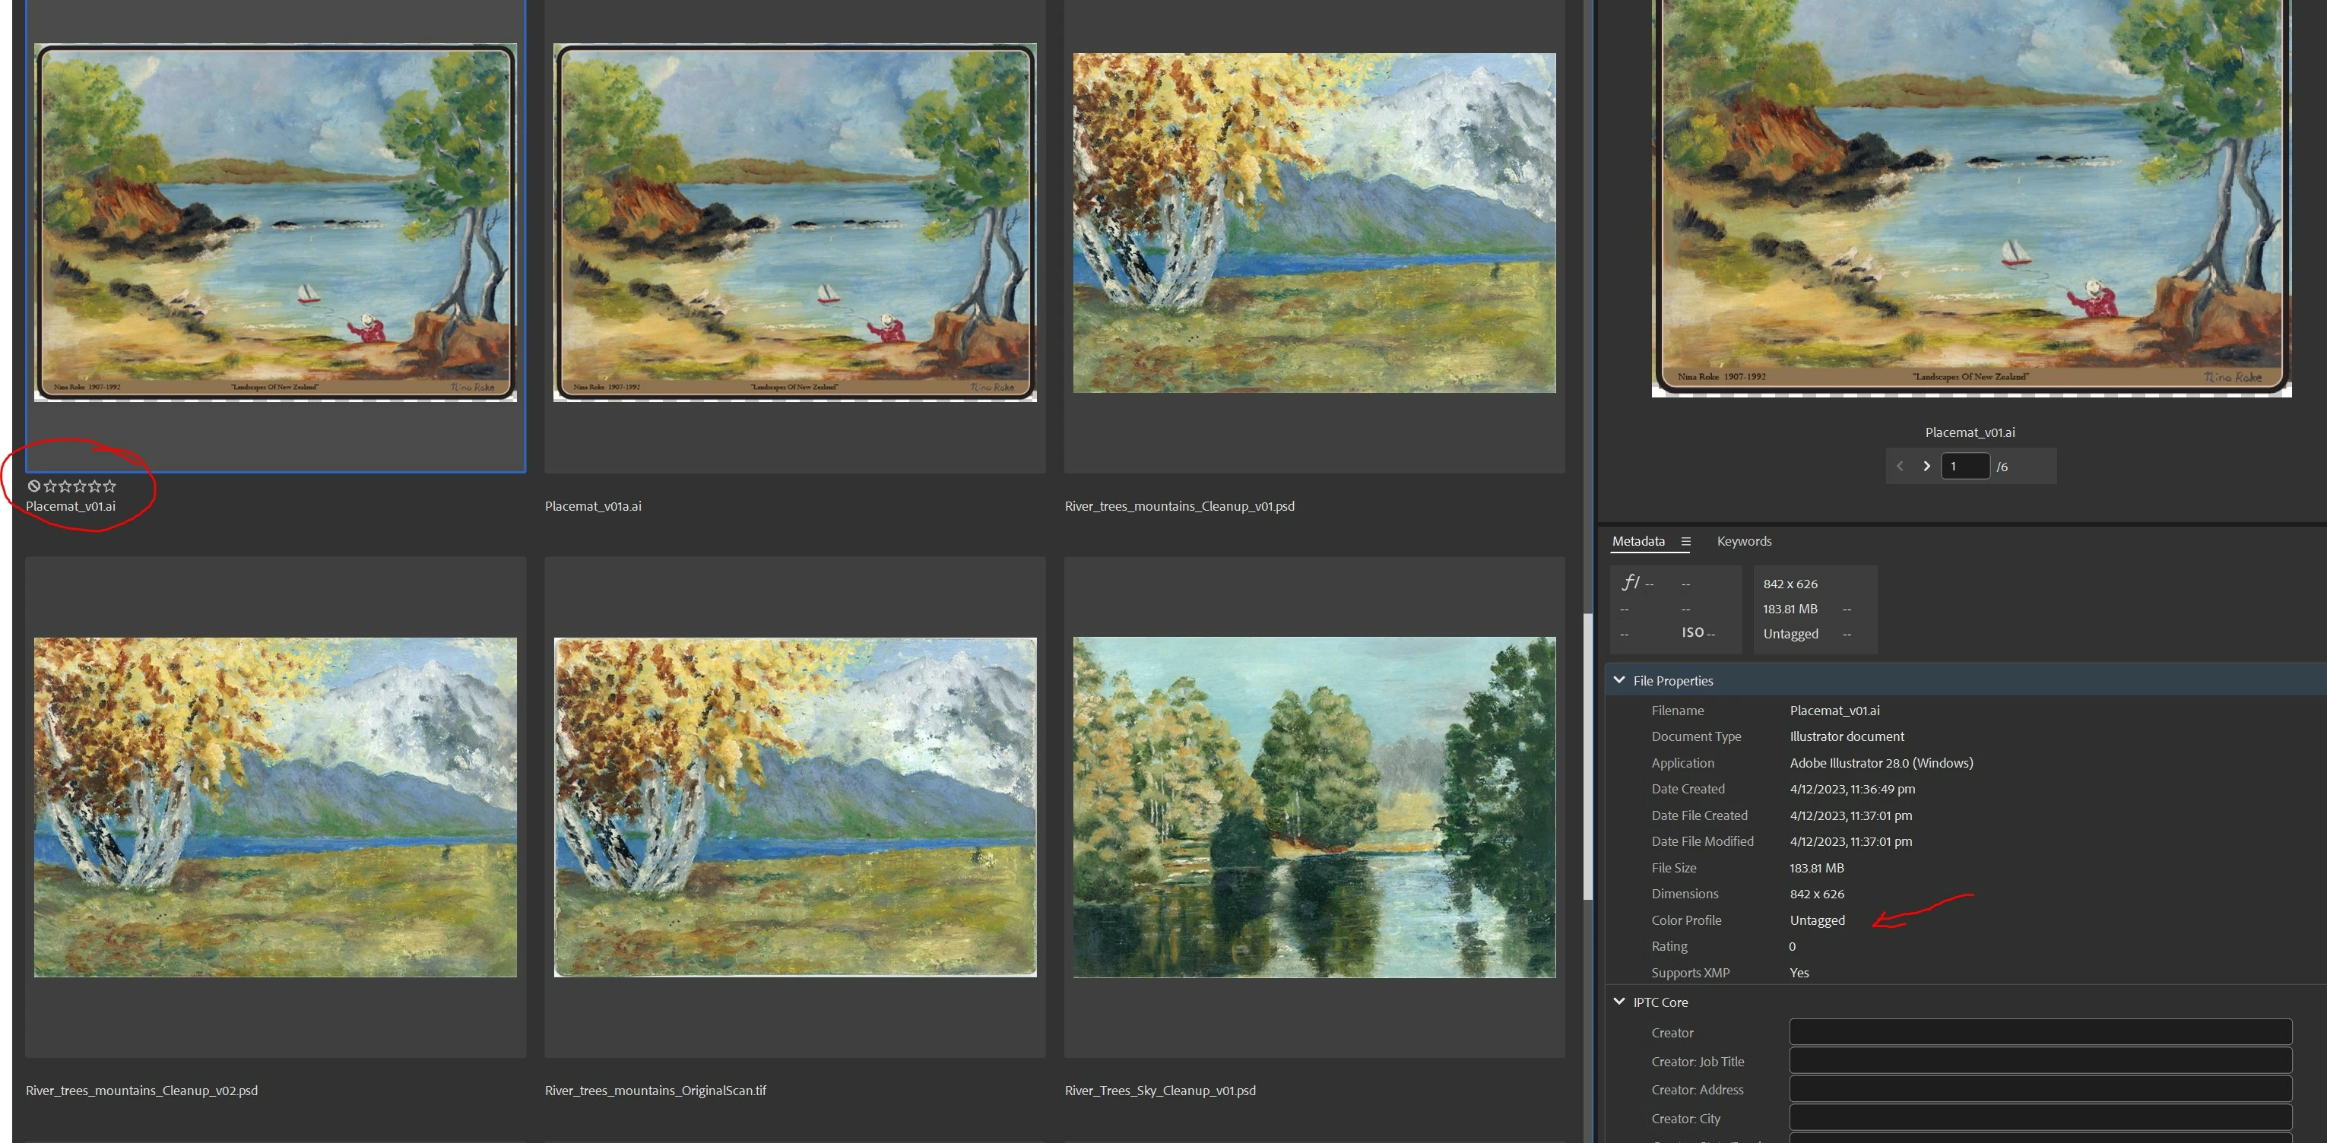Click the Creator: Job Title field
2327x1143 pixels.
tap(2040, 1061)
